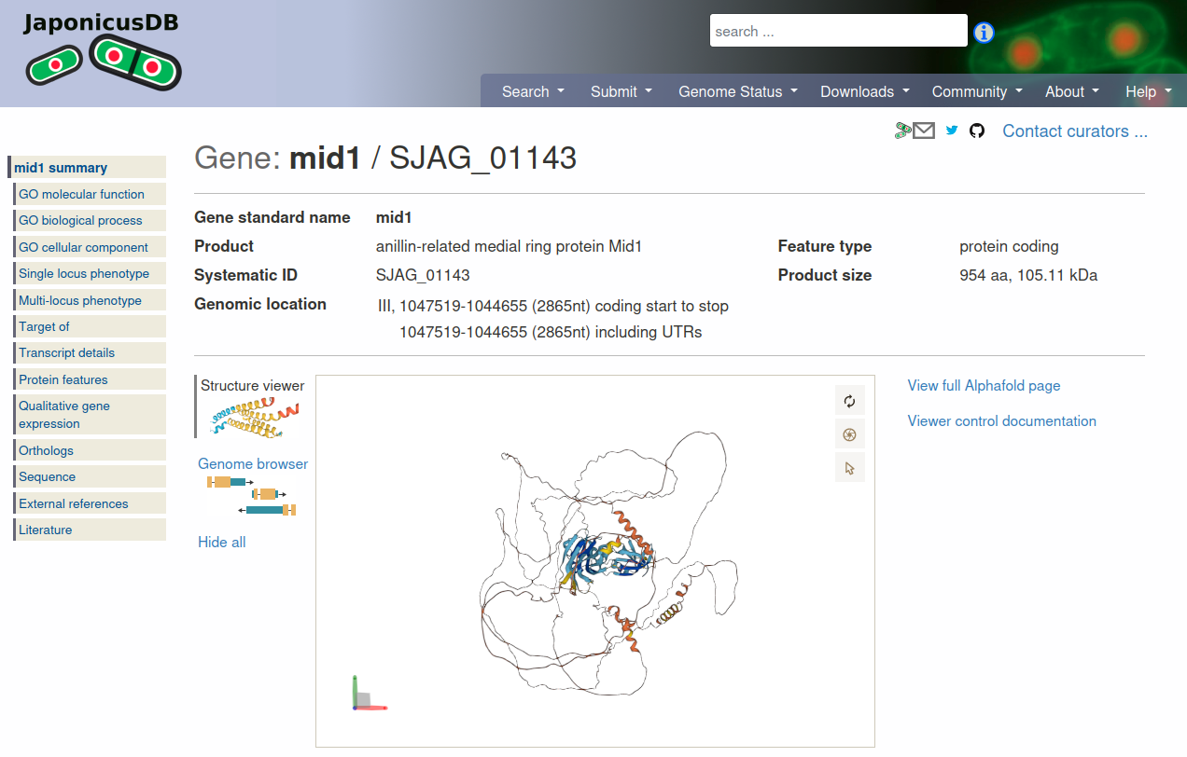Screen dimensions: 1187x757
Task: Expand the Genome Status menu
Action: 736,91
